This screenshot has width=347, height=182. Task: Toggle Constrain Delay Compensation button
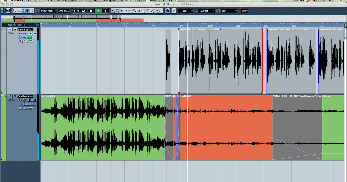[x=8, y=11]
